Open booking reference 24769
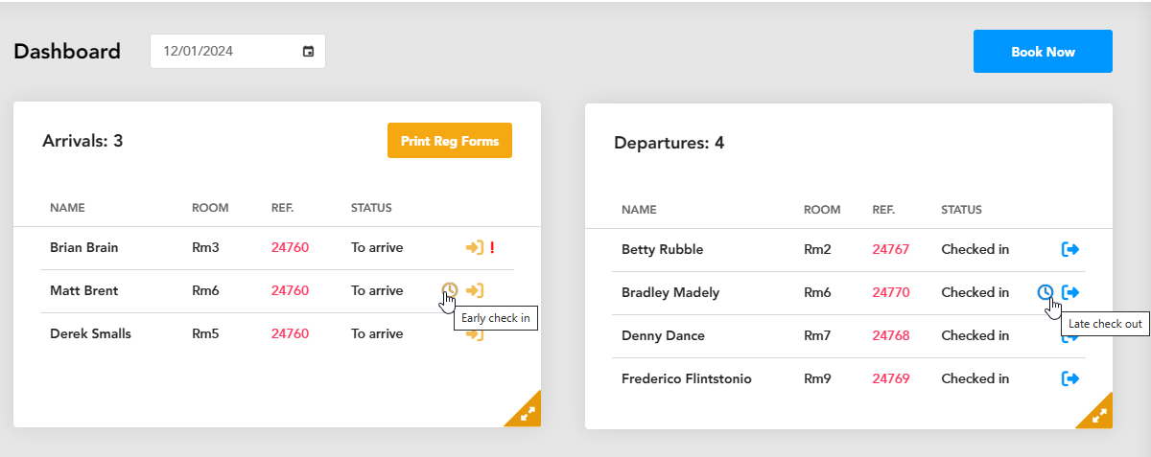This screenshot has width=1151, height=457. click(x=891, y=378)
